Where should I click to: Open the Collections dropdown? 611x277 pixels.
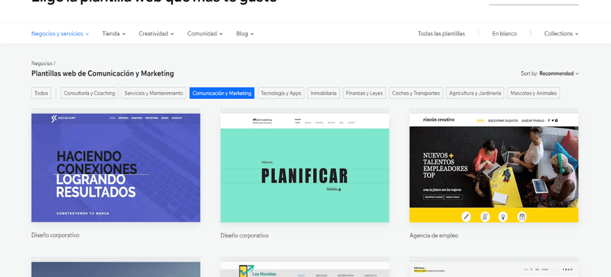point(561,34)
